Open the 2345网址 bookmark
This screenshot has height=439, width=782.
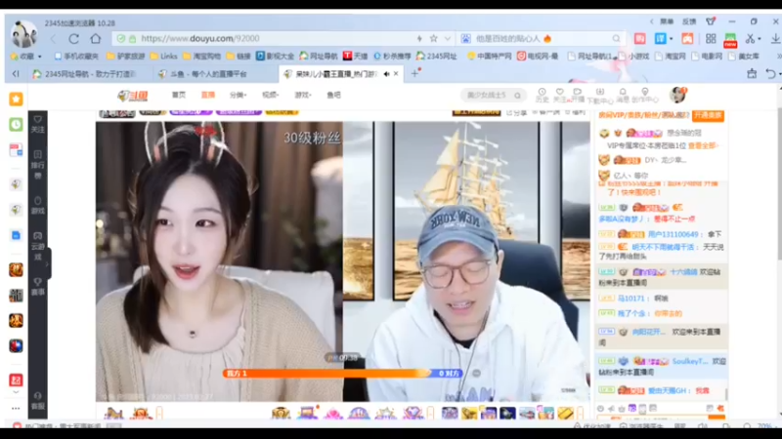[436, 57]
